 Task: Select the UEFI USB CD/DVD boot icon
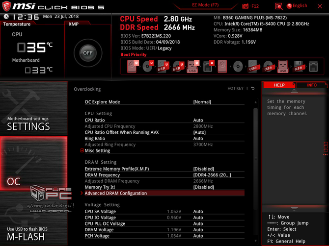[x=178, y=66]
